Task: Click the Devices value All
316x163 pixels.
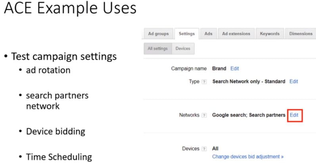Action: 215,148
